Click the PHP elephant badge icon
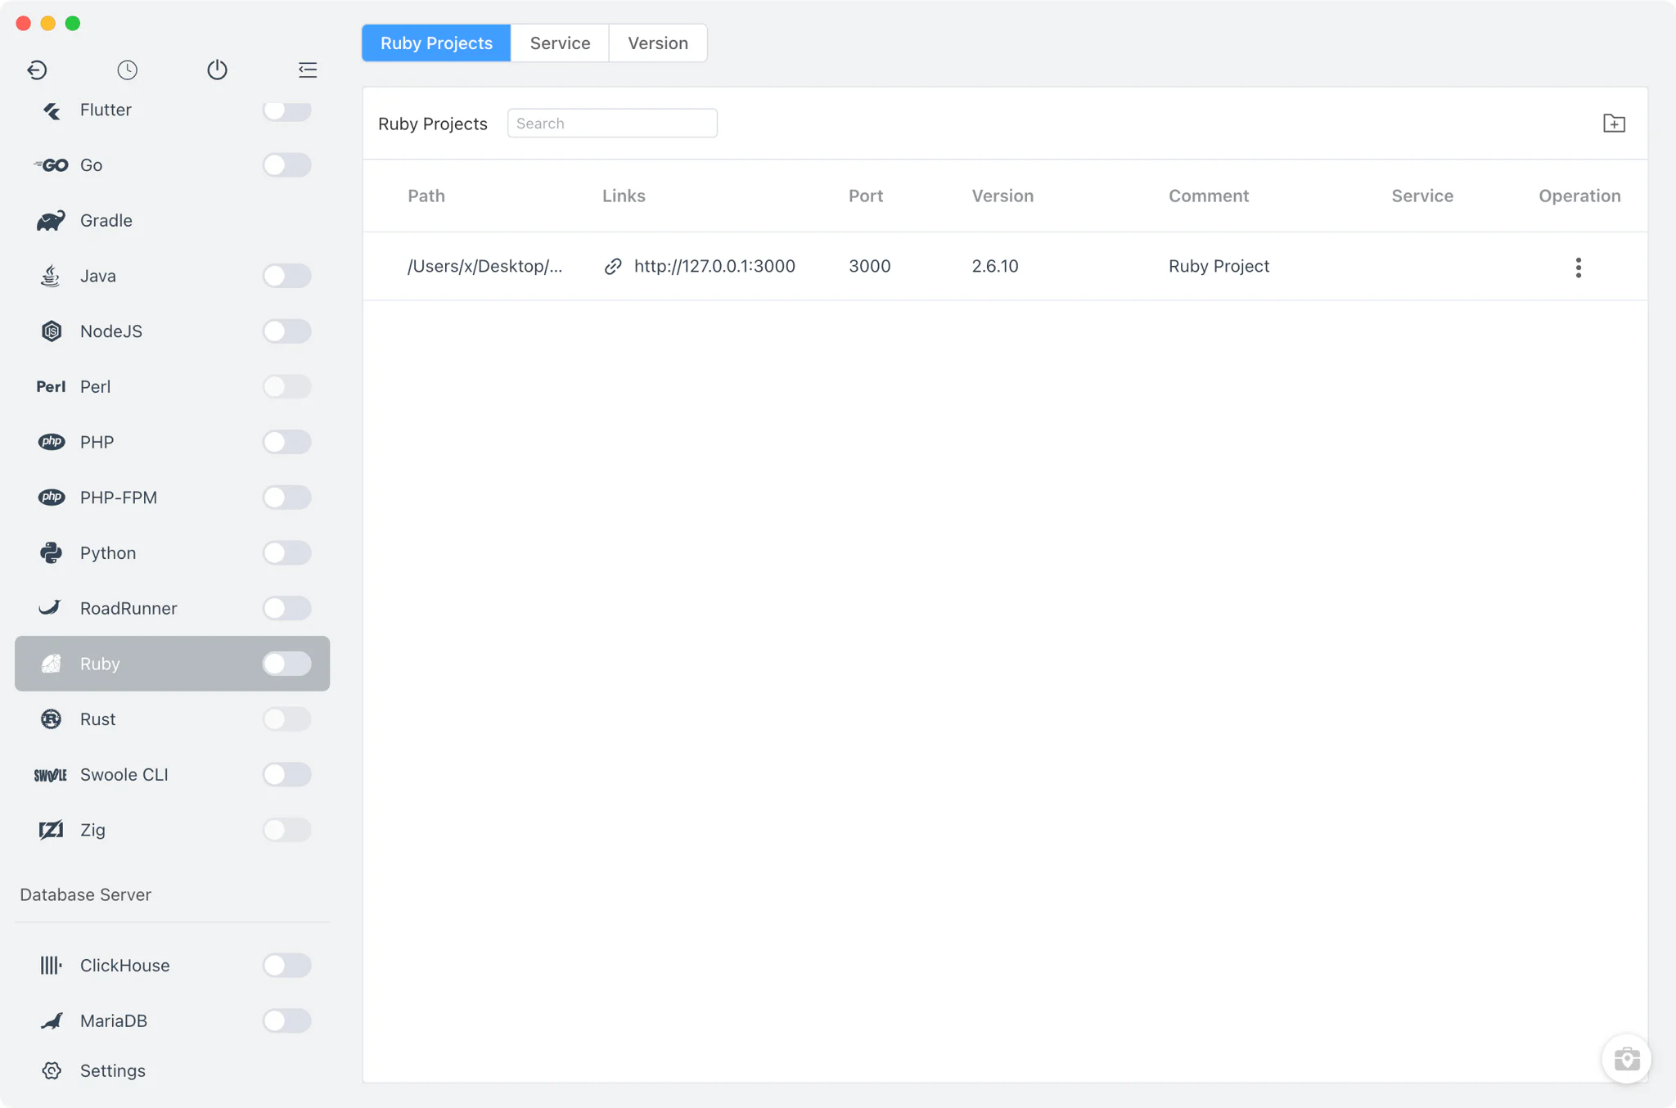 click(x=52, y=442)
